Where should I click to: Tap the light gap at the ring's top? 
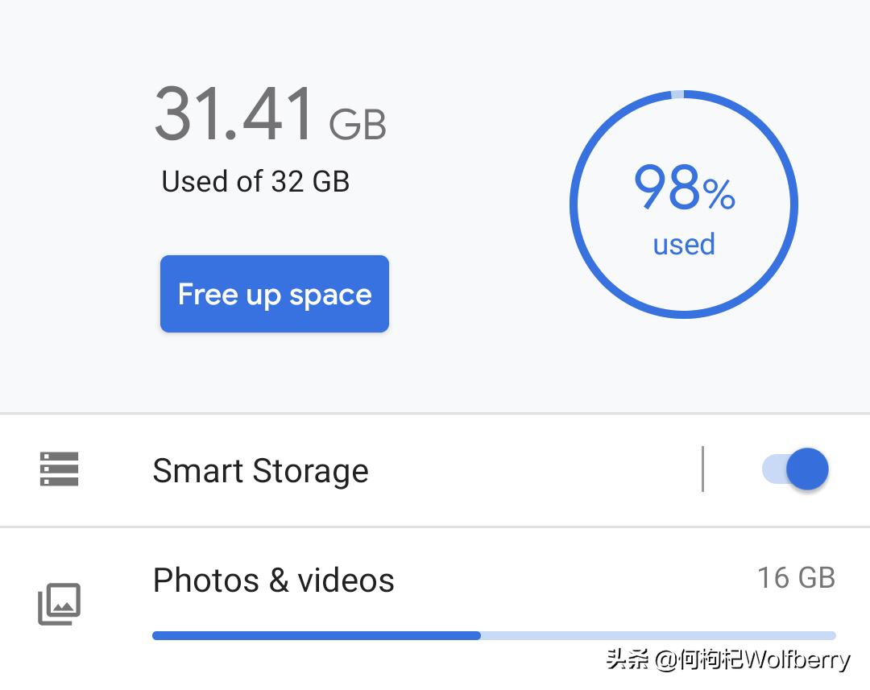pyautogui.click(x=677, y=94)
